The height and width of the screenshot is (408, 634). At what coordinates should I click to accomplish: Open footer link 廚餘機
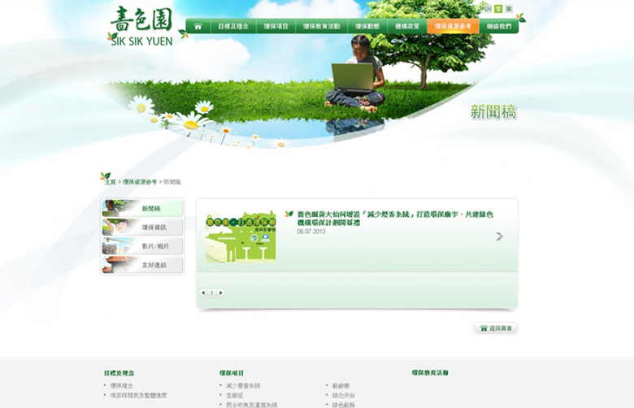(341, 386)
